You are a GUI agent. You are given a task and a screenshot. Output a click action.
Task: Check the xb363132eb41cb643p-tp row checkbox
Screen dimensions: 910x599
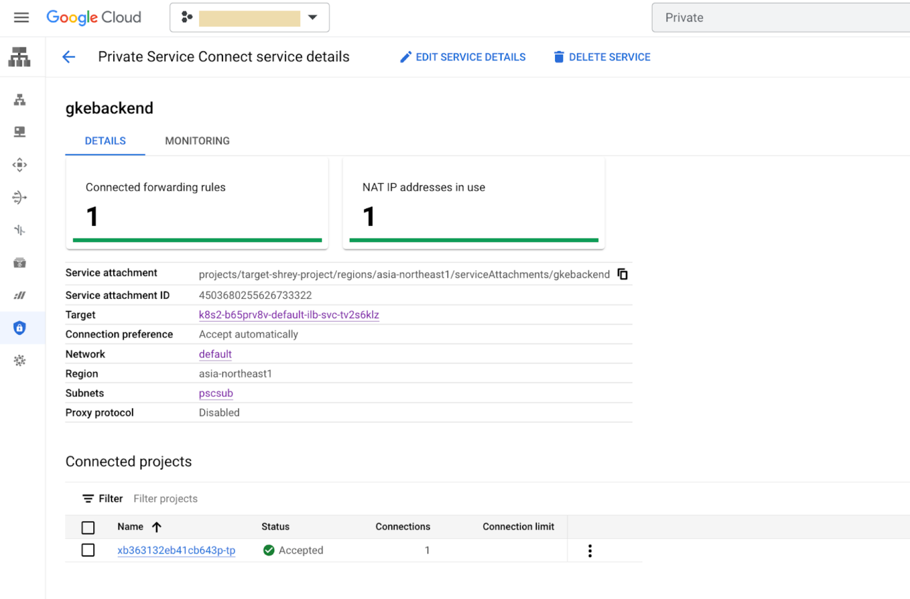tap(88, 550)
